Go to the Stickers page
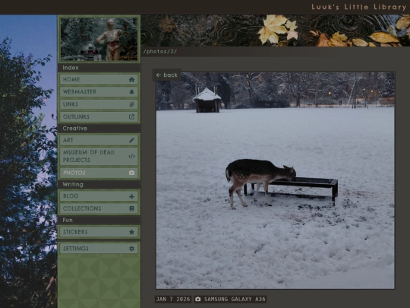The height and width of the screenshot is (308, 410). click(x=99, y=232)
